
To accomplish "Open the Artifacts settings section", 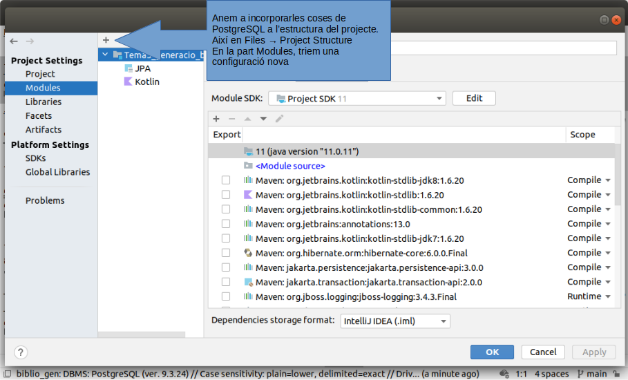I will (44, 130).
